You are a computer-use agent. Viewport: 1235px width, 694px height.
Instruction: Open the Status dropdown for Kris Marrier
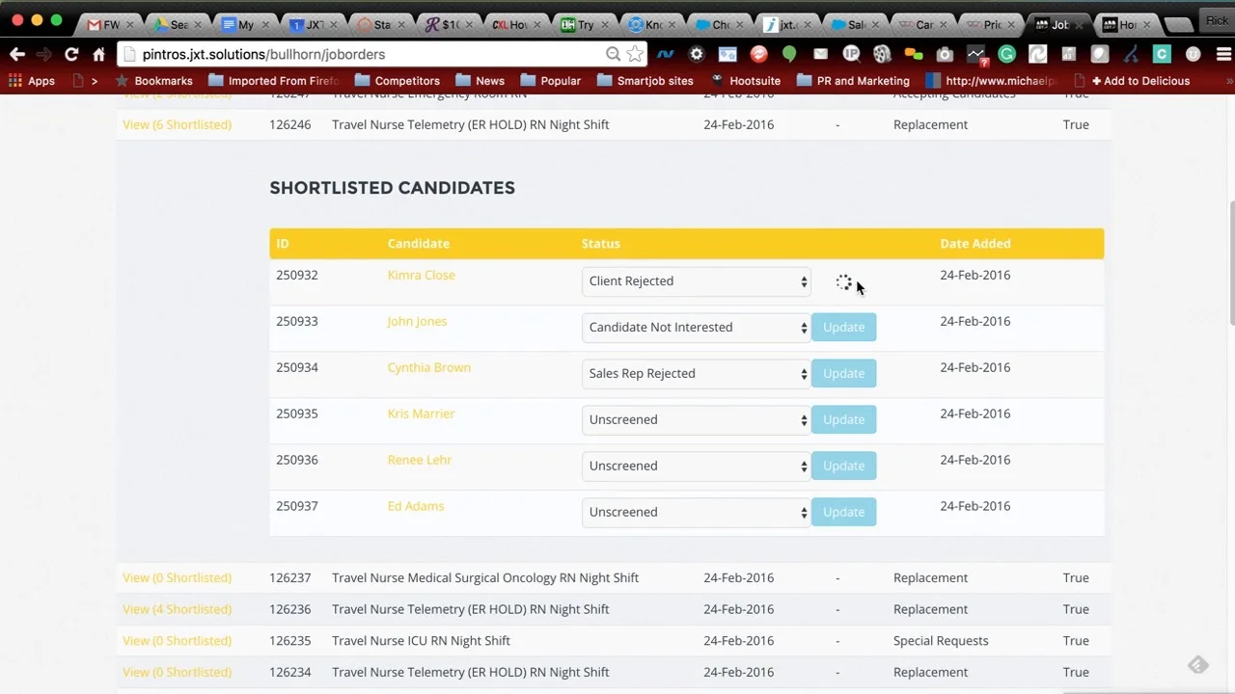tap(696, 420)
